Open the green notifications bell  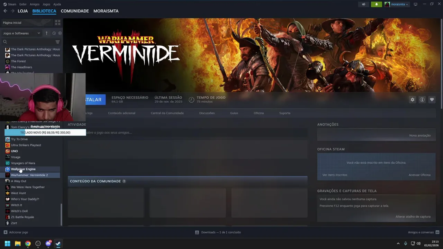point(377,4)
